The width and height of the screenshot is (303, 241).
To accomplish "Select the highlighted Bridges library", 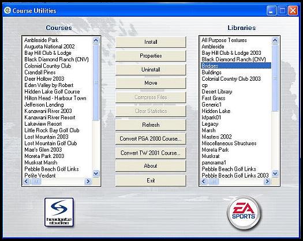I will [x=235, y=66].
